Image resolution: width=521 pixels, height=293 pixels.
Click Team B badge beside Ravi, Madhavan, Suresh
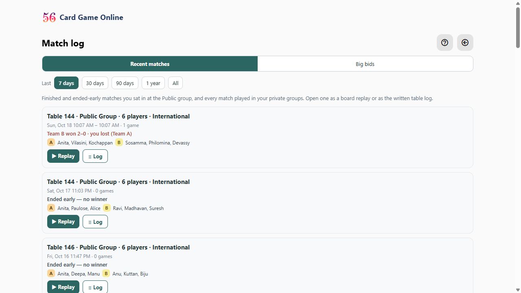[107, 208]
